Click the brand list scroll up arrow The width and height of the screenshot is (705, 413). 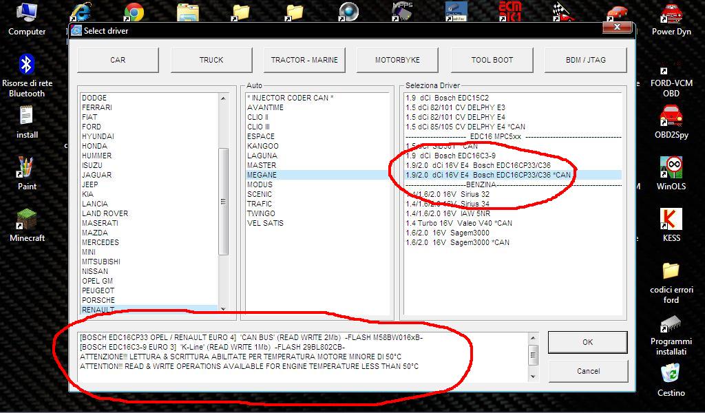click(224, 98)
